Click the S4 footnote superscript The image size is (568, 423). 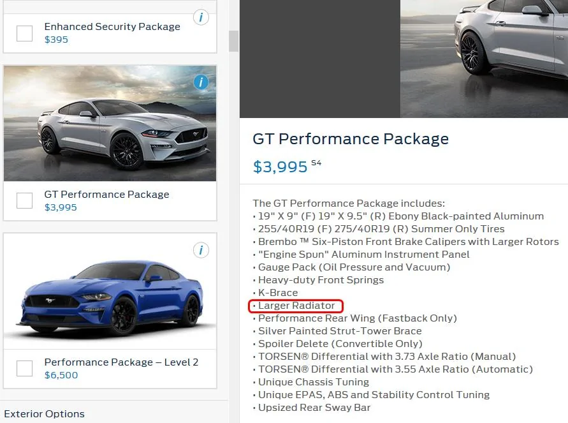316,163
